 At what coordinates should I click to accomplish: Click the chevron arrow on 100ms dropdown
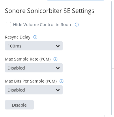click(58, 46)
